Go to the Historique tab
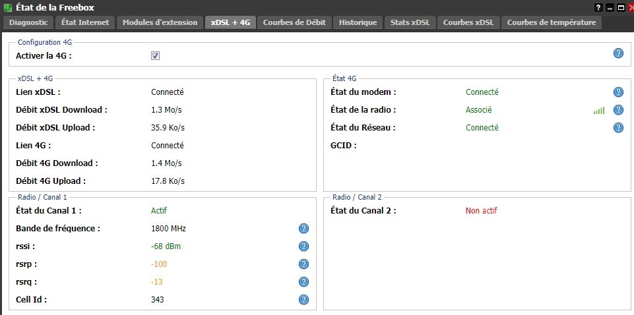The height and width of the screenshot is (315, 634). [358, 22]
